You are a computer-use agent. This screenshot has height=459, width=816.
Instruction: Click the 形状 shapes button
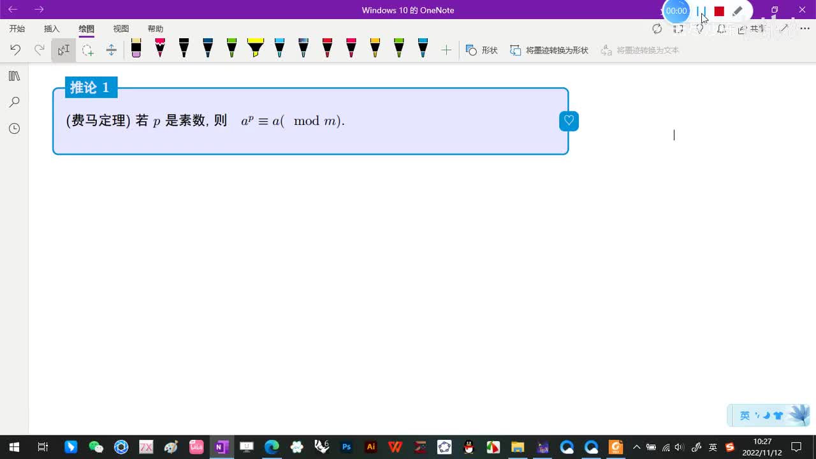[482, 50]
